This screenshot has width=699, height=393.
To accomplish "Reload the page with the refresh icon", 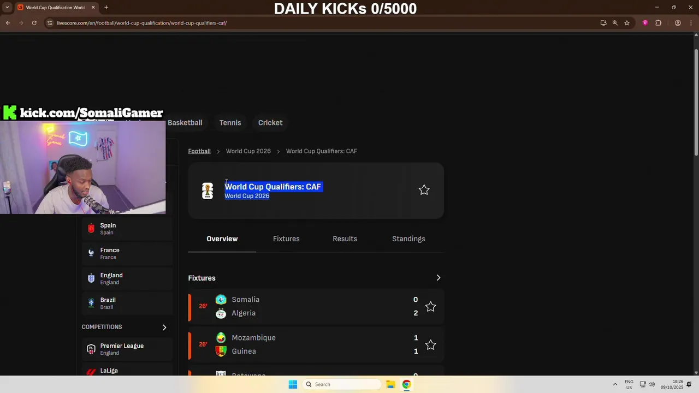I will [x=34, y=23].
